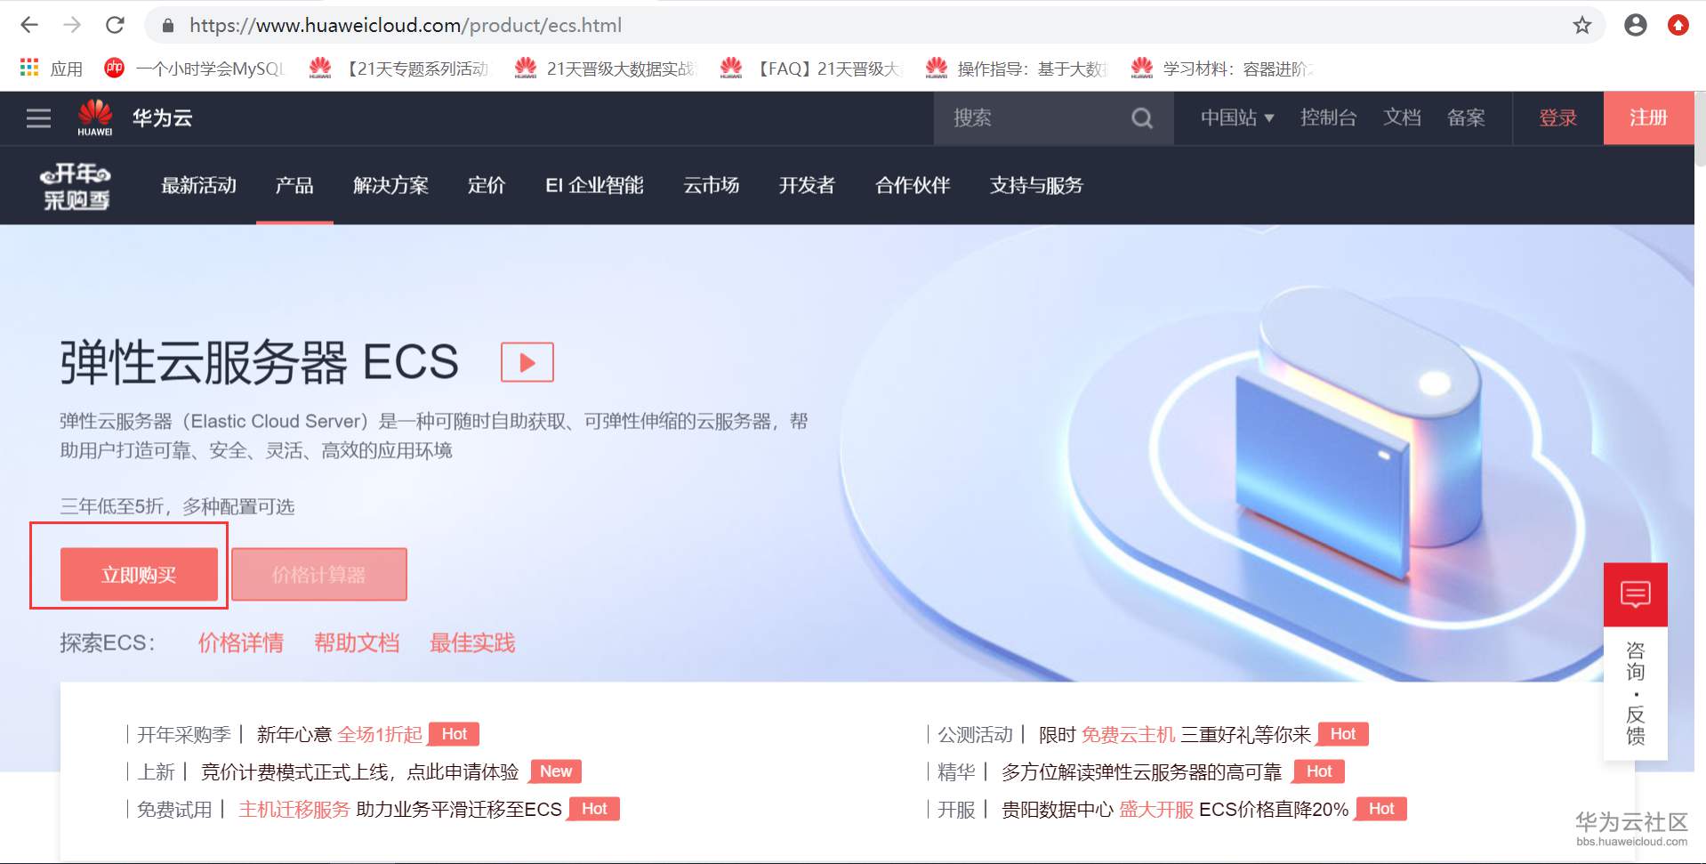
Task: Bookmark this page with the star icon
Action: [1581, 25]
